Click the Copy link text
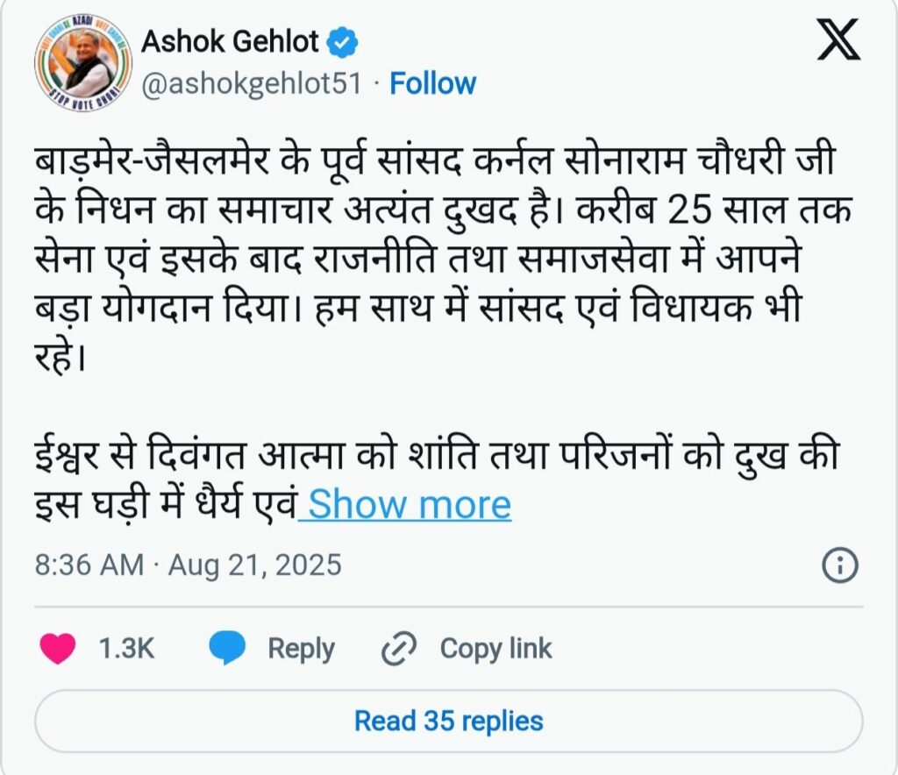The height and width of the screenshot is (775, 898). tap(495, 649)
